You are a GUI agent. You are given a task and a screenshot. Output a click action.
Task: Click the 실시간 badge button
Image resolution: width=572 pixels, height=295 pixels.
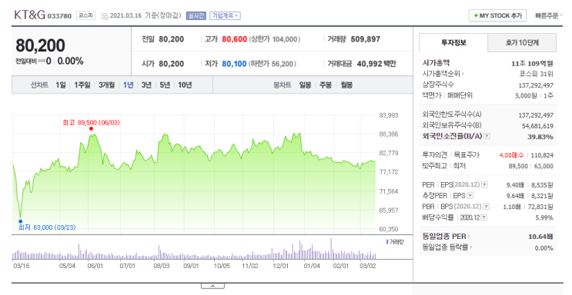pyautogui.click(x=196, y=15)
